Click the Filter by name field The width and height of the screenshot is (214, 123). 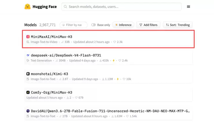coord(73,25)
